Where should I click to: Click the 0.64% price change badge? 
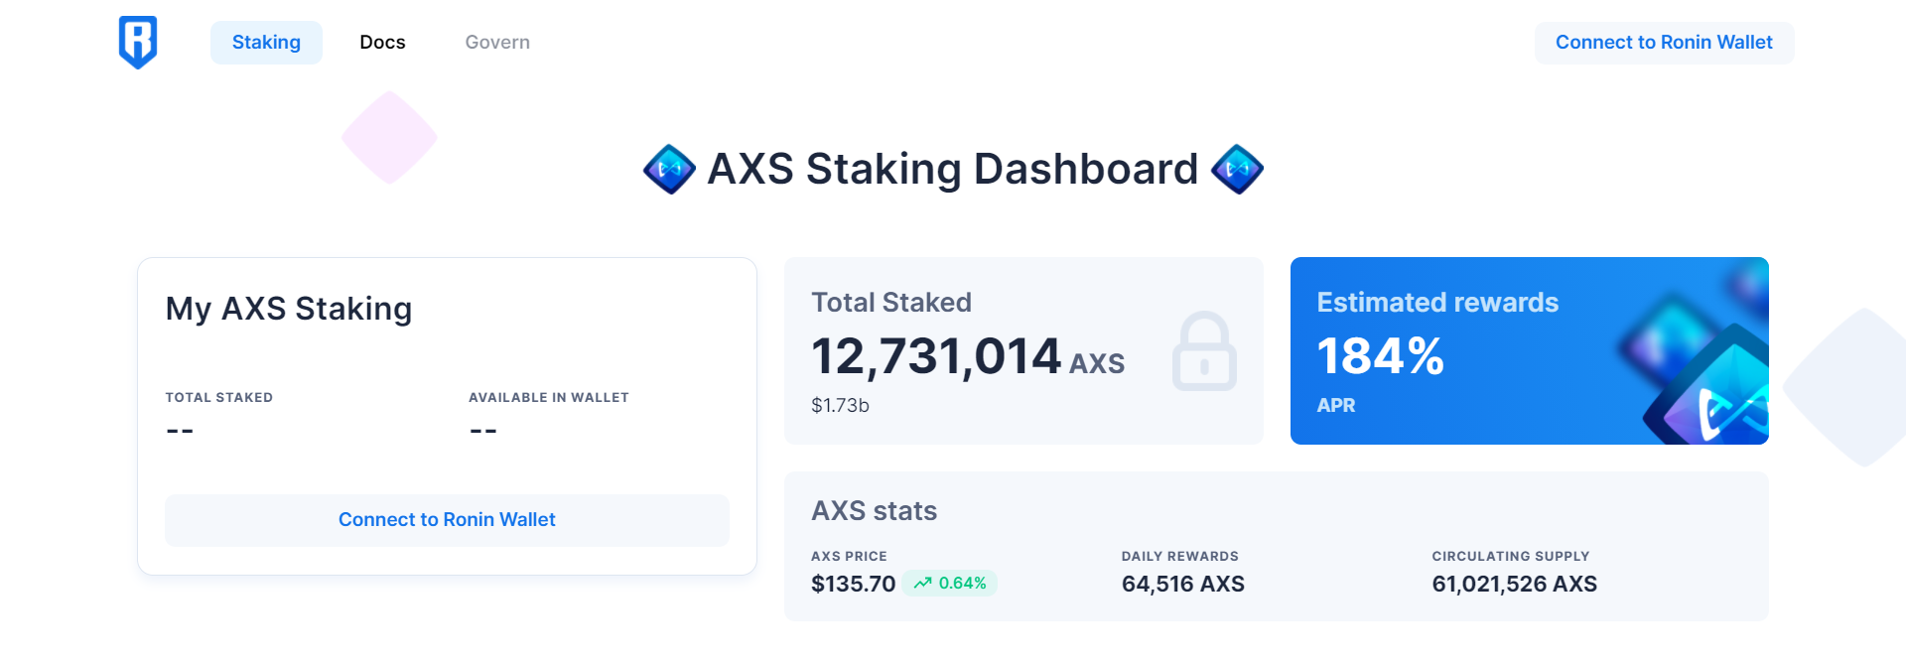[x=950, y=584]
